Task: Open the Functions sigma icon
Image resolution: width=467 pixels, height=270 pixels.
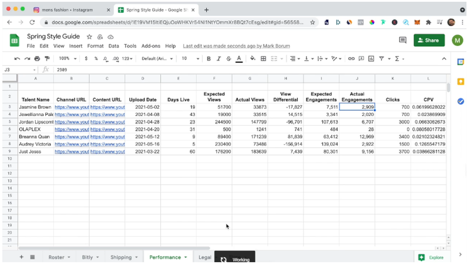Action: (397, 58)
